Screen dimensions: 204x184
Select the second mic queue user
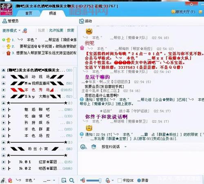tap(39, 47)
